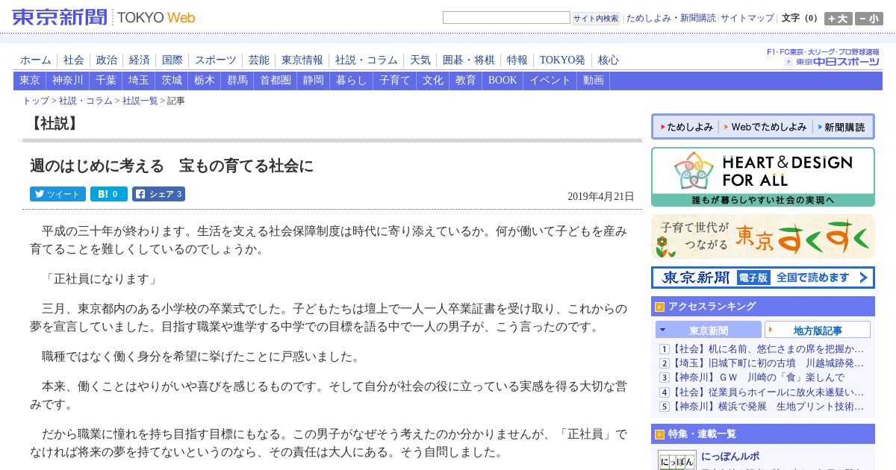Open the 政治 menu item
896x470 pixels.
(x=107, y=60)
